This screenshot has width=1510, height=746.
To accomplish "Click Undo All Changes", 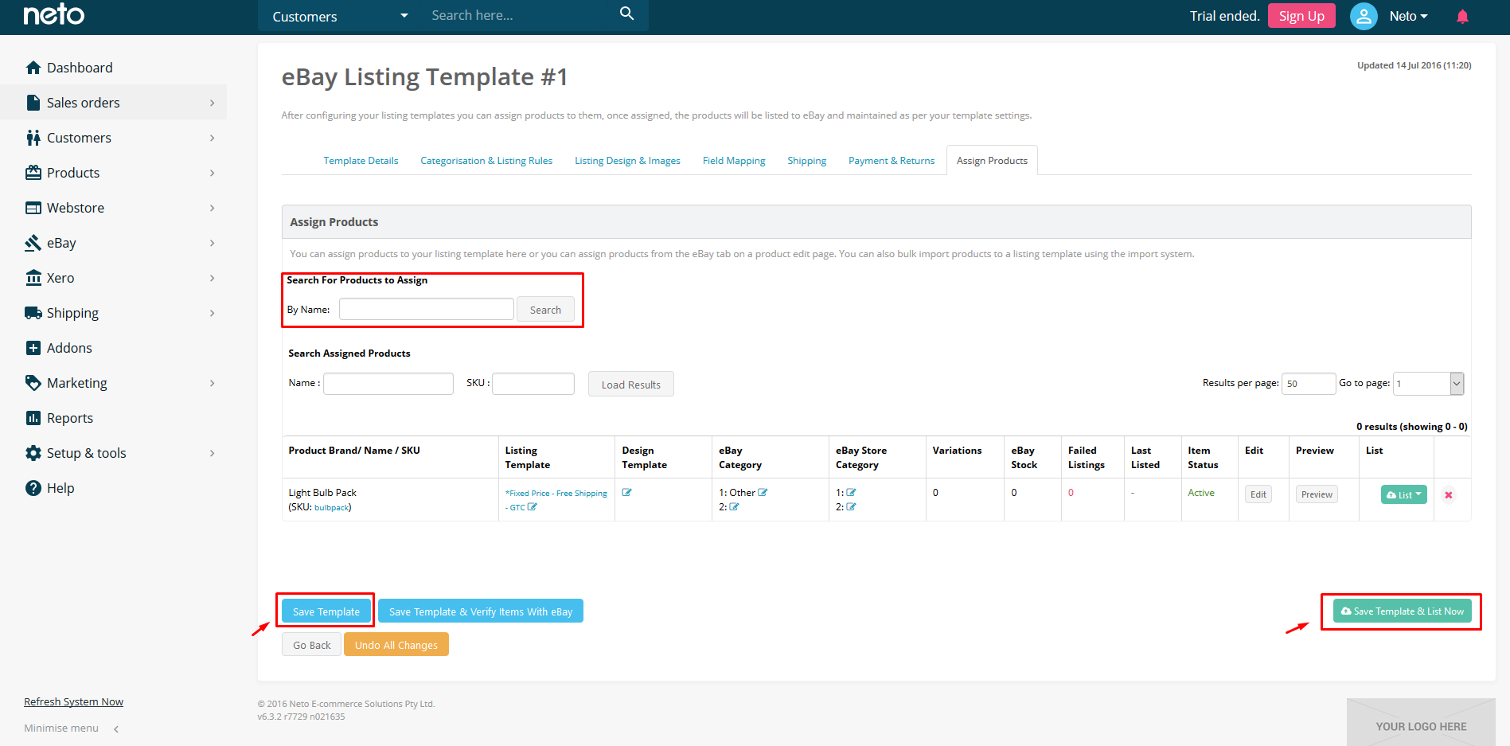I will 396,645.
